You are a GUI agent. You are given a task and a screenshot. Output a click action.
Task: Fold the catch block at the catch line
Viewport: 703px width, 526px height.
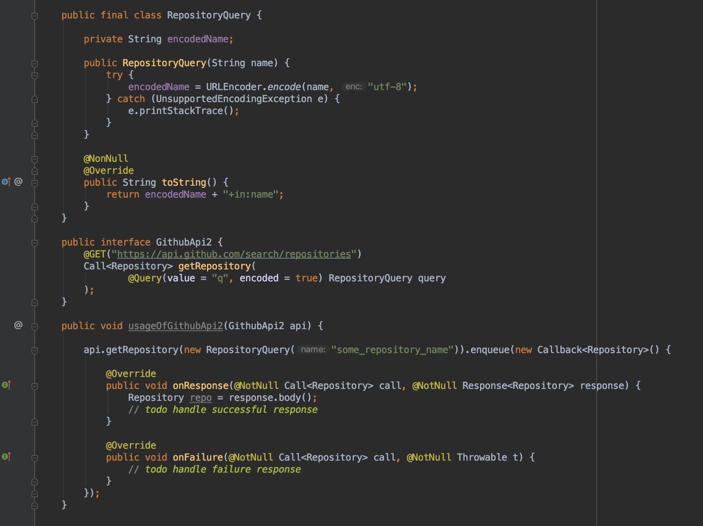pyautogui.click(x=35, y=99)
